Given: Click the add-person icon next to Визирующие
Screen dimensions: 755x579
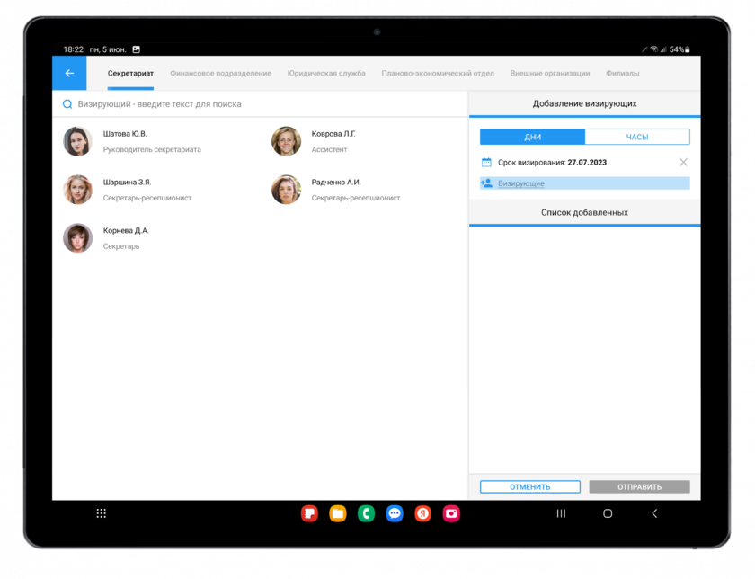Looking at the screenshot, I should click(486, 183).
